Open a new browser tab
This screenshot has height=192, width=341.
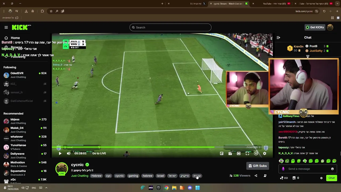[162, 3]
